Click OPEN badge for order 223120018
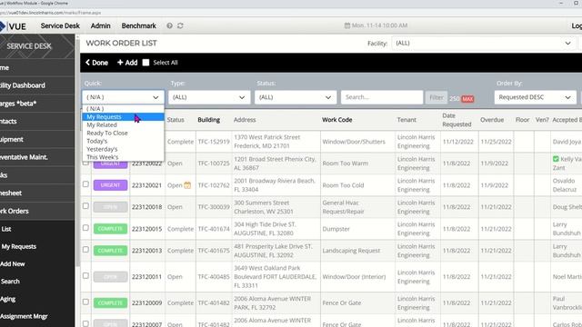 110,207
